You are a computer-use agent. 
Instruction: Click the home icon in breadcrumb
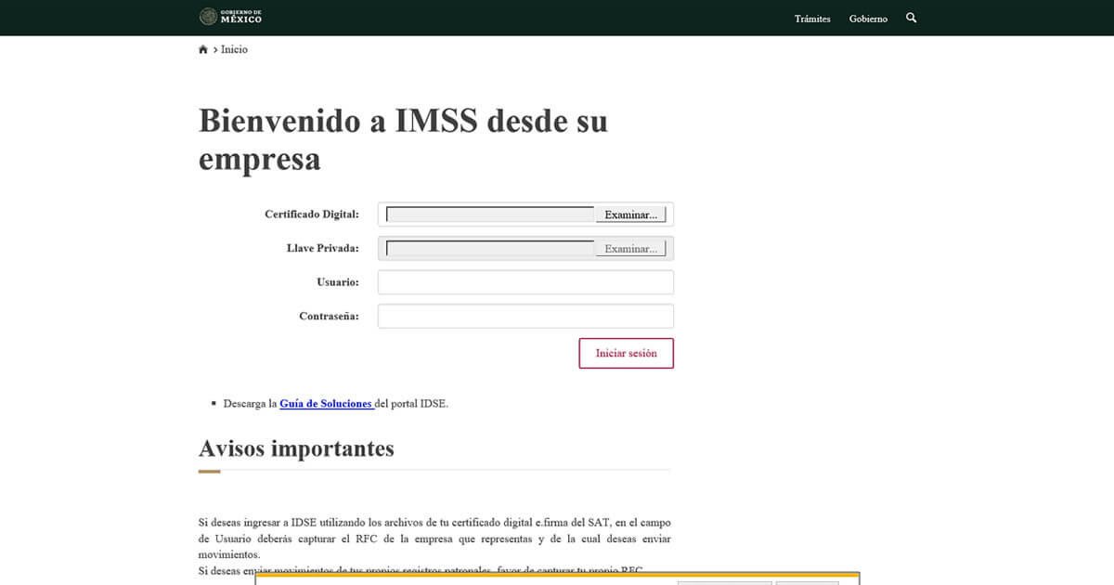pyautogui.click(x=203, y=50)
